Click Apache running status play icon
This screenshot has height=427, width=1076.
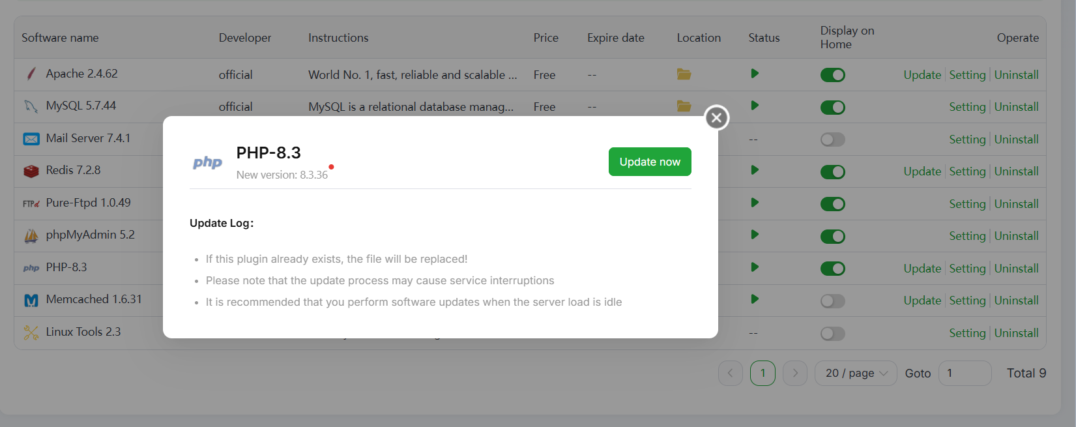click(755, 74)
